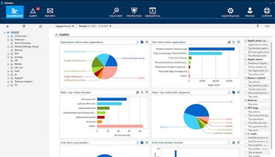Image resolution: width=275 pixels, height=157 pixels.
Task: Collapse the Device control chart category
Action: [246, 78]
